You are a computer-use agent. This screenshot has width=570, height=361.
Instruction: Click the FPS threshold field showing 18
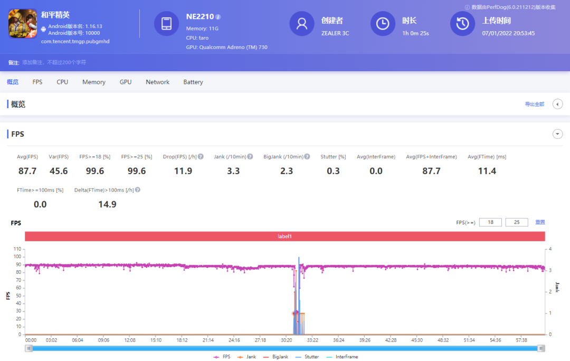pos(490,222)
